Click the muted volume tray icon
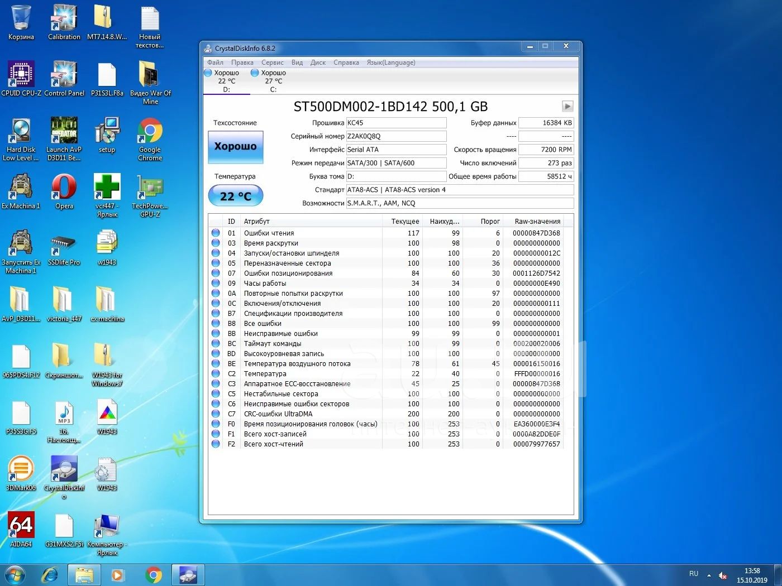The width and height of the screenshot is (782, 586). point(723,575)
